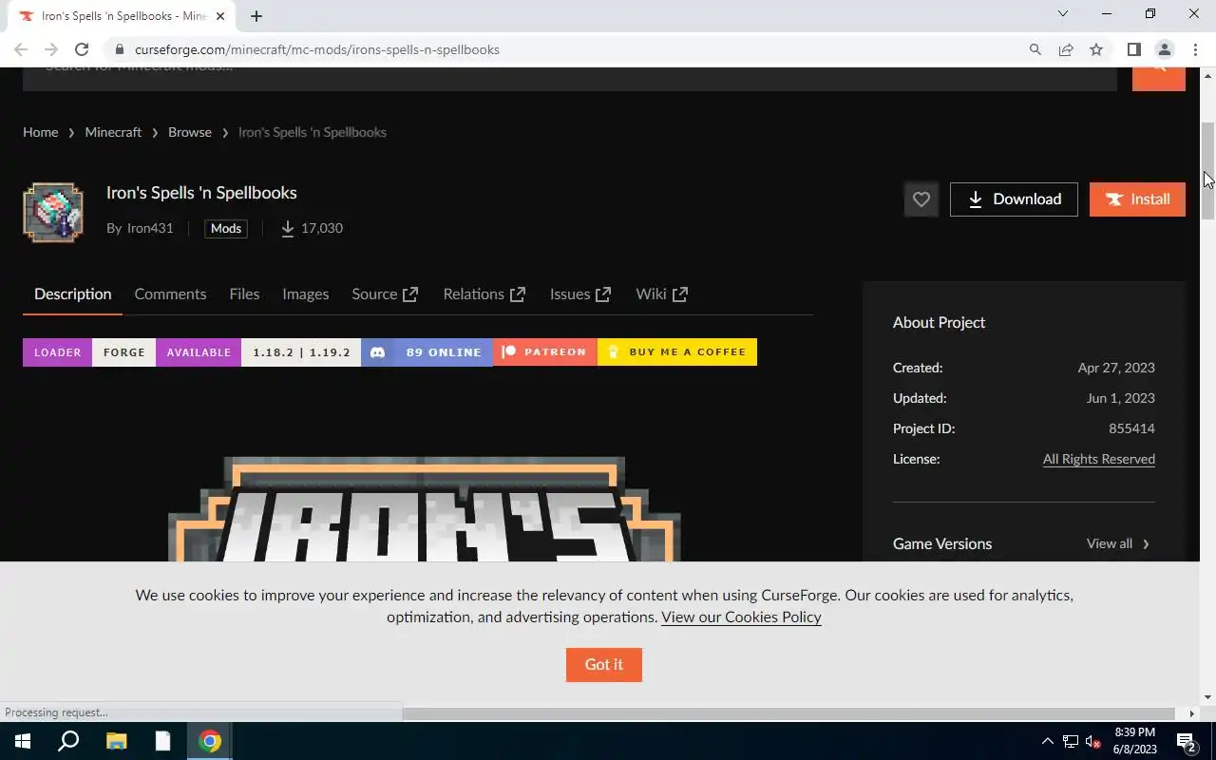Click the Loader Forge badge
The height and width of the screenshot is (760, 1216).
89,352
